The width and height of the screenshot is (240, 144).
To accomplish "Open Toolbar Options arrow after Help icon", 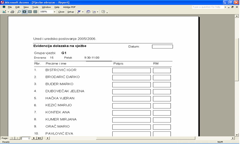I will 107,12.
